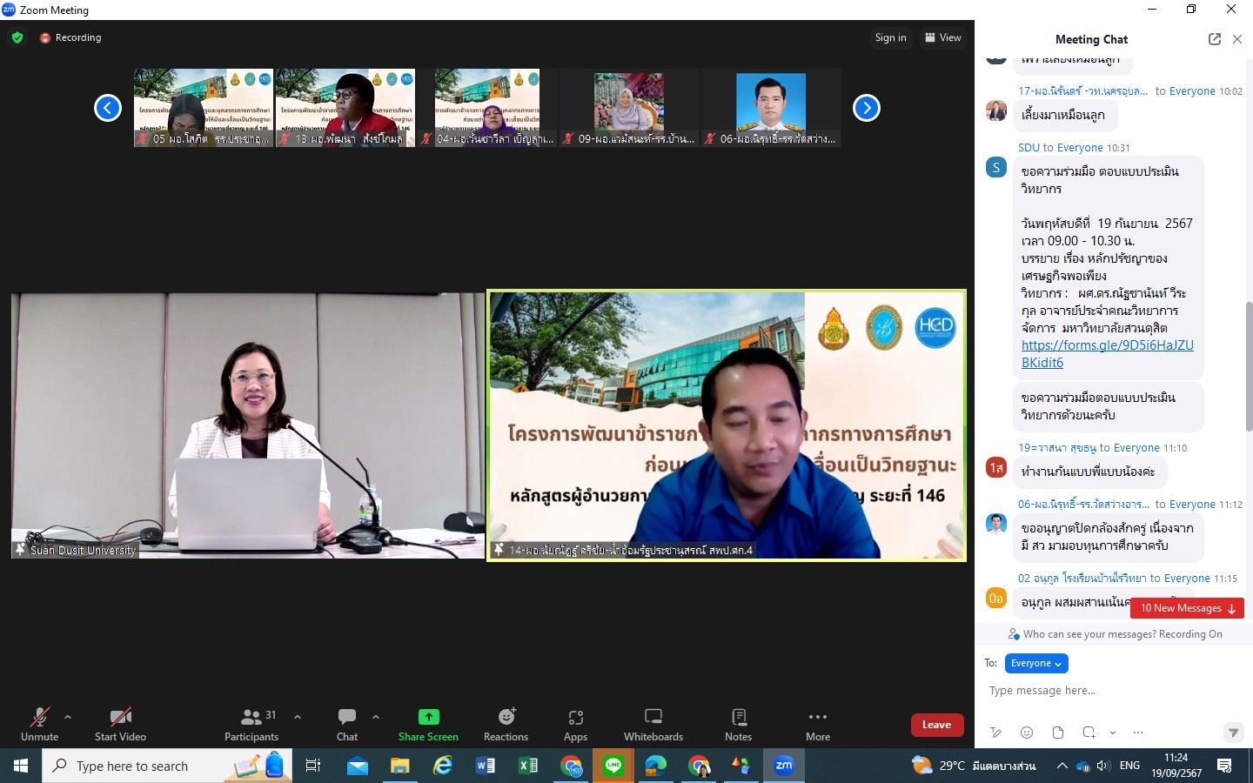
Task: Click taskbar search box
Action: [167, 766]
